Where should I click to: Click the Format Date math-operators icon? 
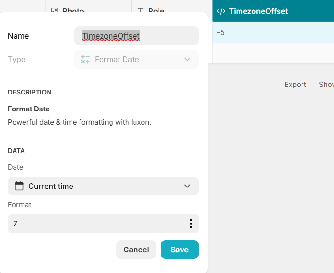[85, 59]
